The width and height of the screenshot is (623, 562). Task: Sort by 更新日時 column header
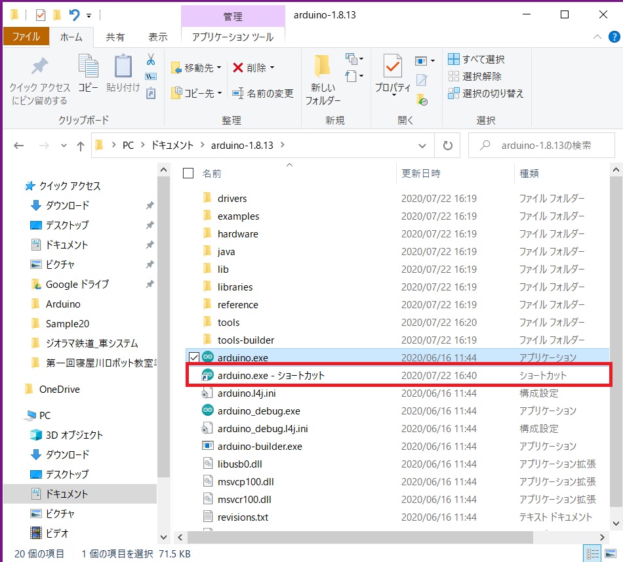pos(421,173)
